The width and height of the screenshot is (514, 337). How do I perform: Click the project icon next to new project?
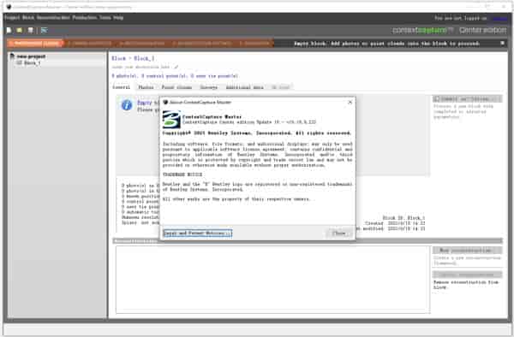pyautogui.click(x=12, y=56)
